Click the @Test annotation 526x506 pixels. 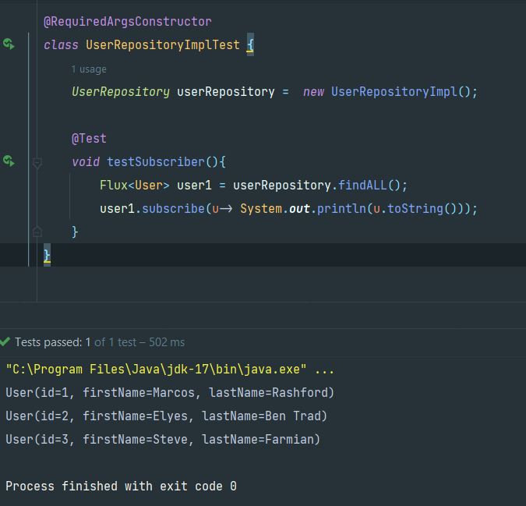pyautogui.click(x=89, y=138)
